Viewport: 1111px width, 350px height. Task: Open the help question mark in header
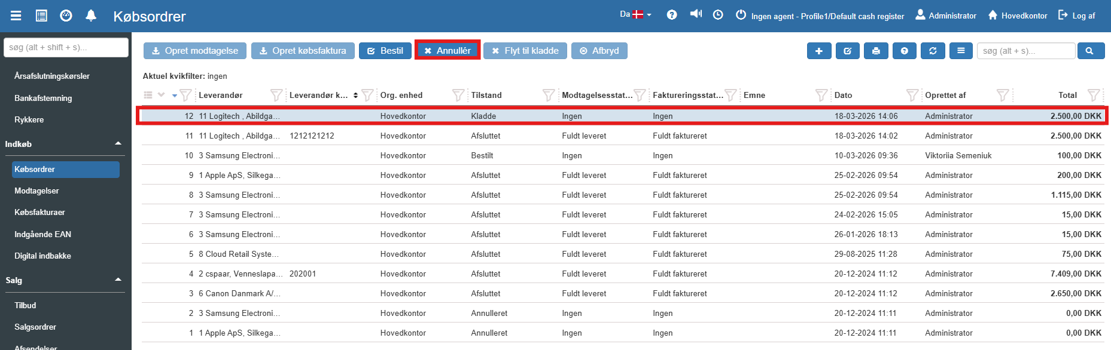(x=672, y=15)
